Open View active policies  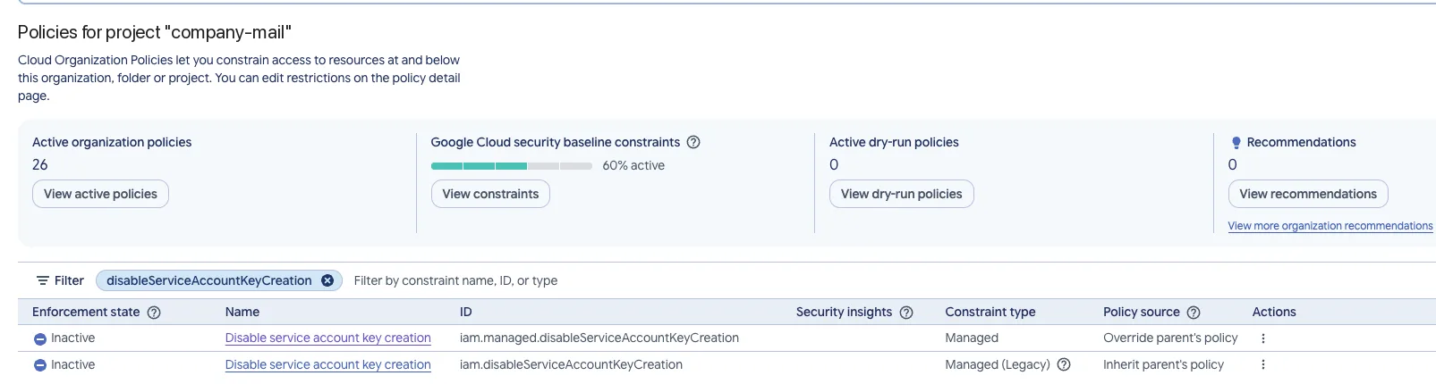click(100, 194)
